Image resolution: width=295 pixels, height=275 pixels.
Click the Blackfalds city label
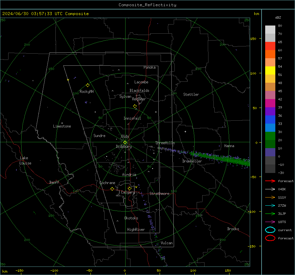click(139, 91)
